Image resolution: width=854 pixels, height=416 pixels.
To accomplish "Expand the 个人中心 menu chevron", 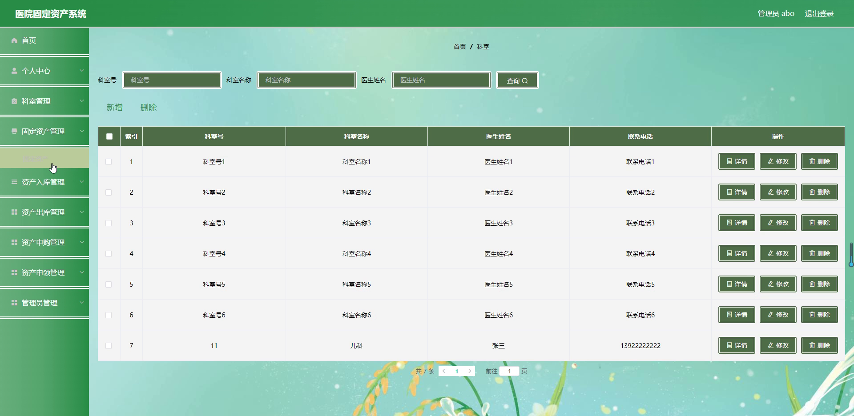I will click(82, 70).
